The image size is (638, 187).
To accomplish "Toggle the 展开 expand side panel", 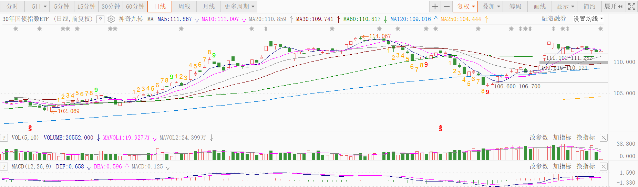I will click(x=613, y=7).
